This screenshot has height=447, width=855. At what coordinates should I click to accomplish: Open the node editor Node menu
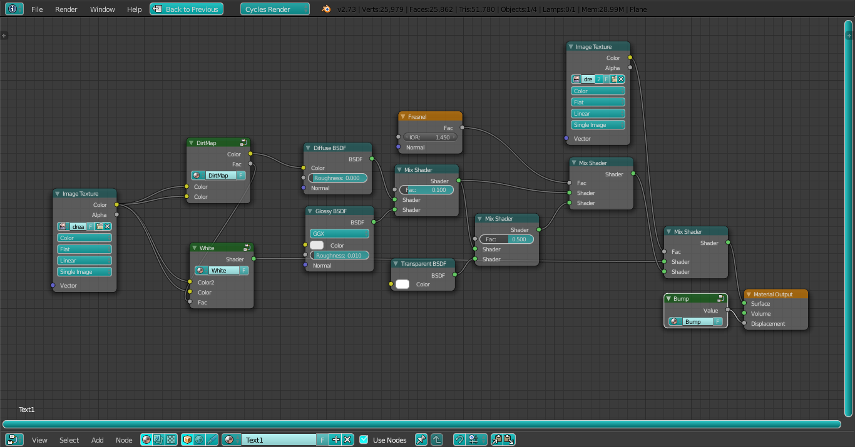click(124, 440)
